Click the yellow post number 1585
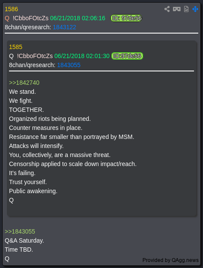This screenshot has width=203, height=268. [15, 47]
